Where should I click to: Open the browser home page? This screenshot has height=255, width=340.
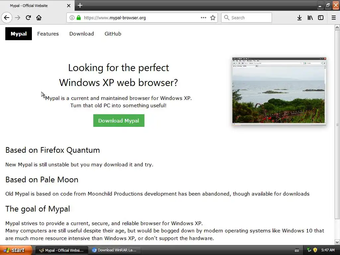(39, 18)
